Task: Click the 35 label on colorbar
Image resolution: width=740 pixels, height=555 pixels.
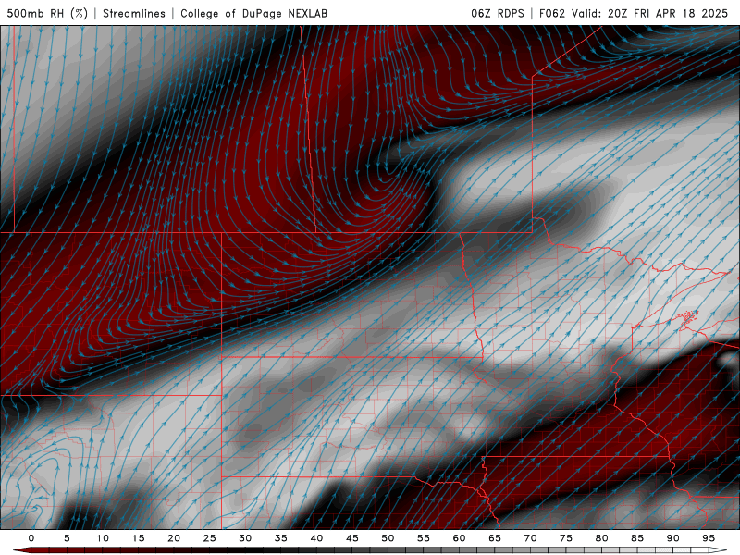Action: pyautogui.click(x=281, y=538)
